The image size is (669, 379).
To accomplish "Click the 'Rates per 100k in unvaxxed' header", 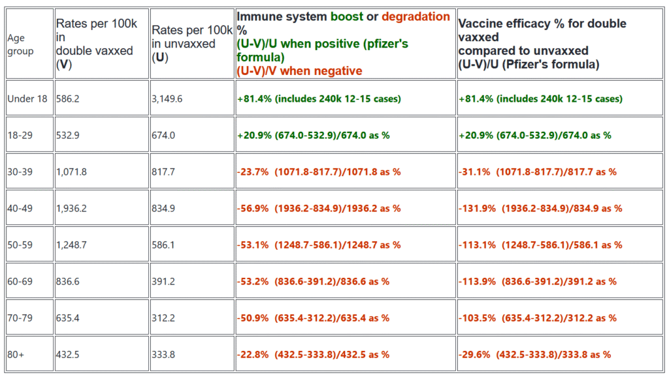I will tap(192, 44).
